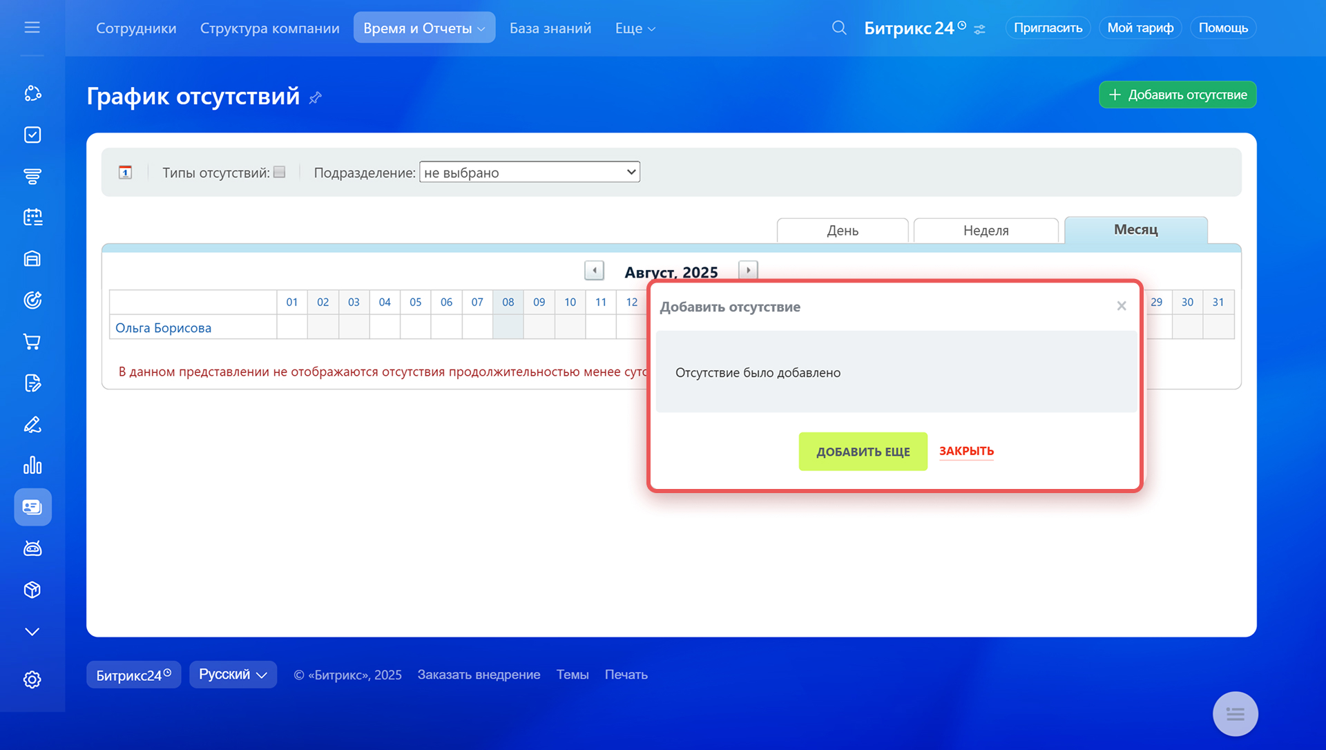
Task: Switch to the Неделя tab
Action: 986,231
